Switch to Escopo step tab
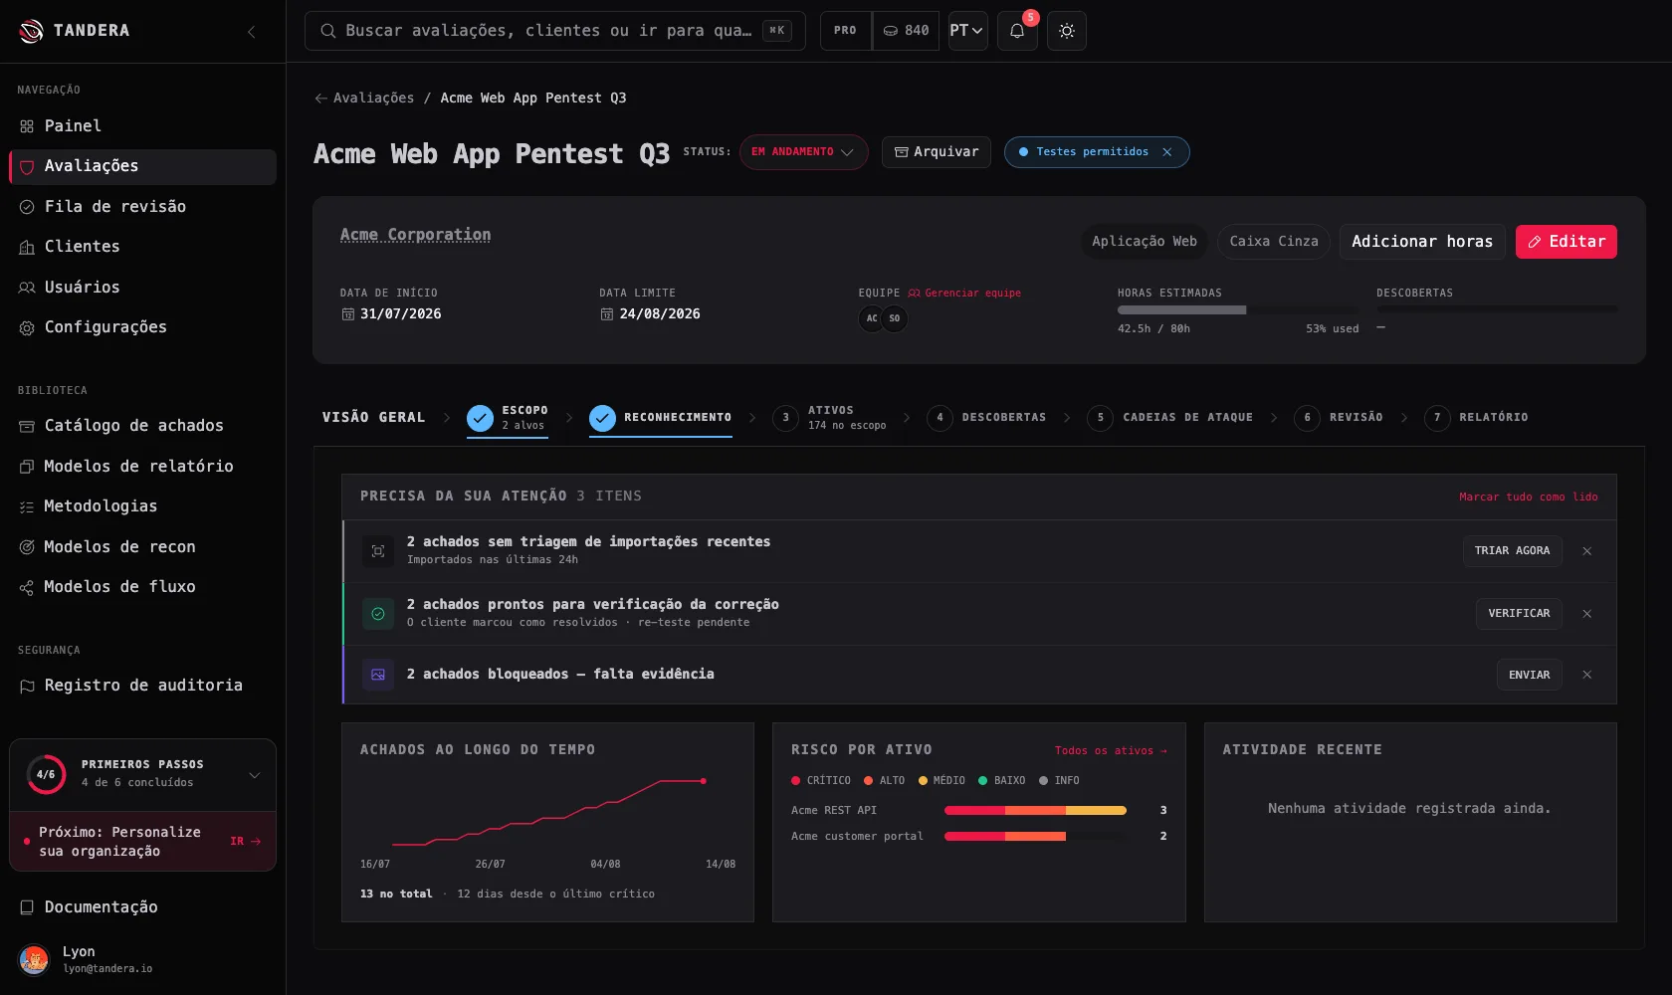 tap(508, 418)
